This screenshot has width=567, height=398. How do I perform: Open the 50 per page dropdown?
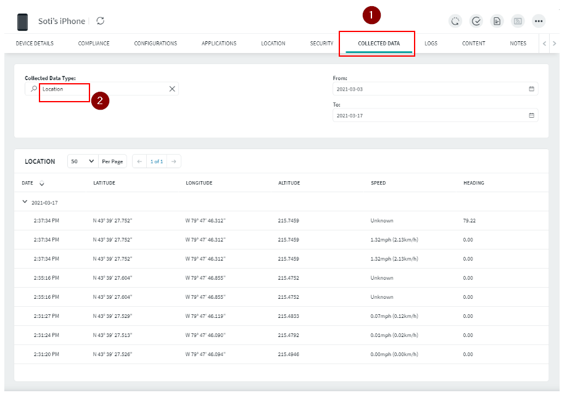click(x=83, y=161)
